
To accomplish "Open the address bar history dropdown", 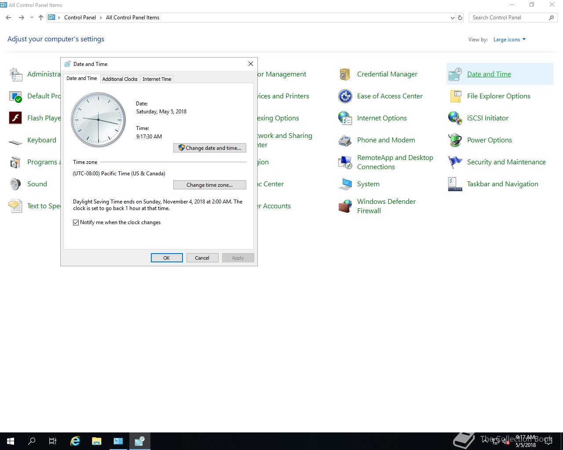I will pyautogui.click(x=453, y=18).
